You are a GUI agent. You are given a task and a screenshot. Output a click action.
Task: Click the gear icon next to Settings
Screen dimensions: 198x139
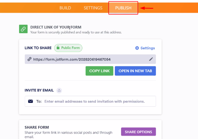coord(137,48)
